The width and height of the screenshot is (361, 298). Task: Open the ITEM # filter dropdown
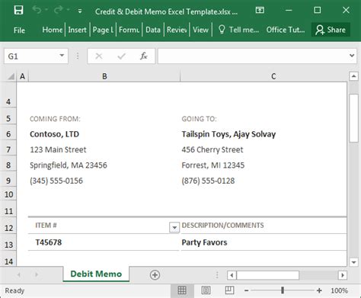(x=174, y=227)
